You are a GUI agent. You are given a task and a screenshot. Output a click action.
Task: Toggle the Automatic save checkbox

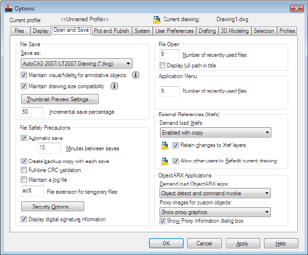(x=24, y=138)
